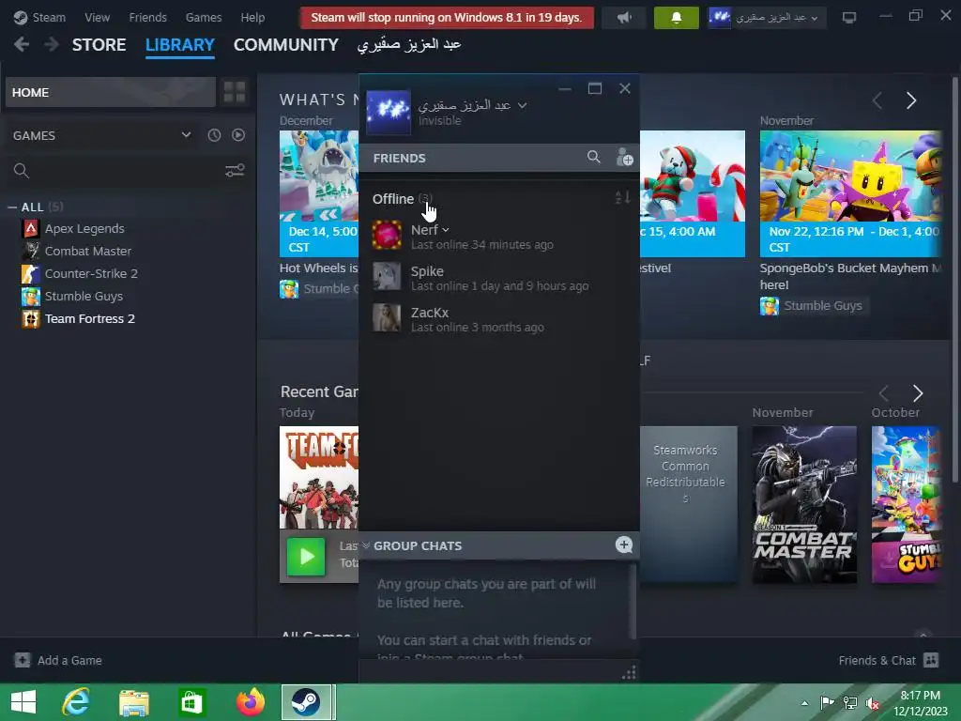Viewport: 961px width, 721px height.
Task: Launch Firefox from taskbar
Action: click(x=250, y=702)
